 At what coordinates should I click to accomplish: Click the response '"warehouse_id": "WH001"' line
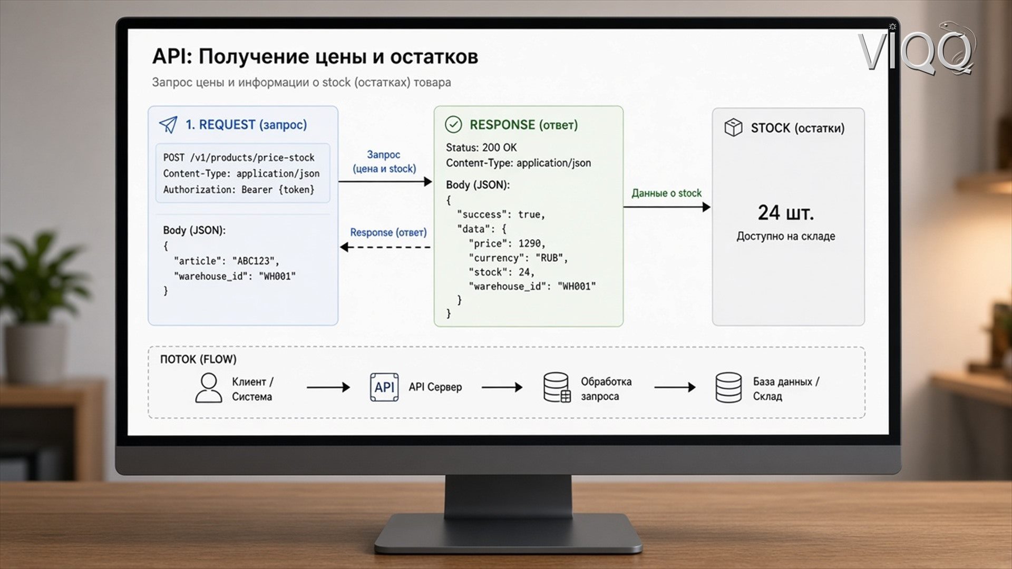[532, 287]
